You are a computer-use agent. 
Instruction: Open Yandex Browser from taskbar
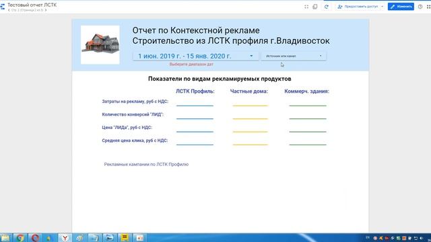(x=65, y=237)
